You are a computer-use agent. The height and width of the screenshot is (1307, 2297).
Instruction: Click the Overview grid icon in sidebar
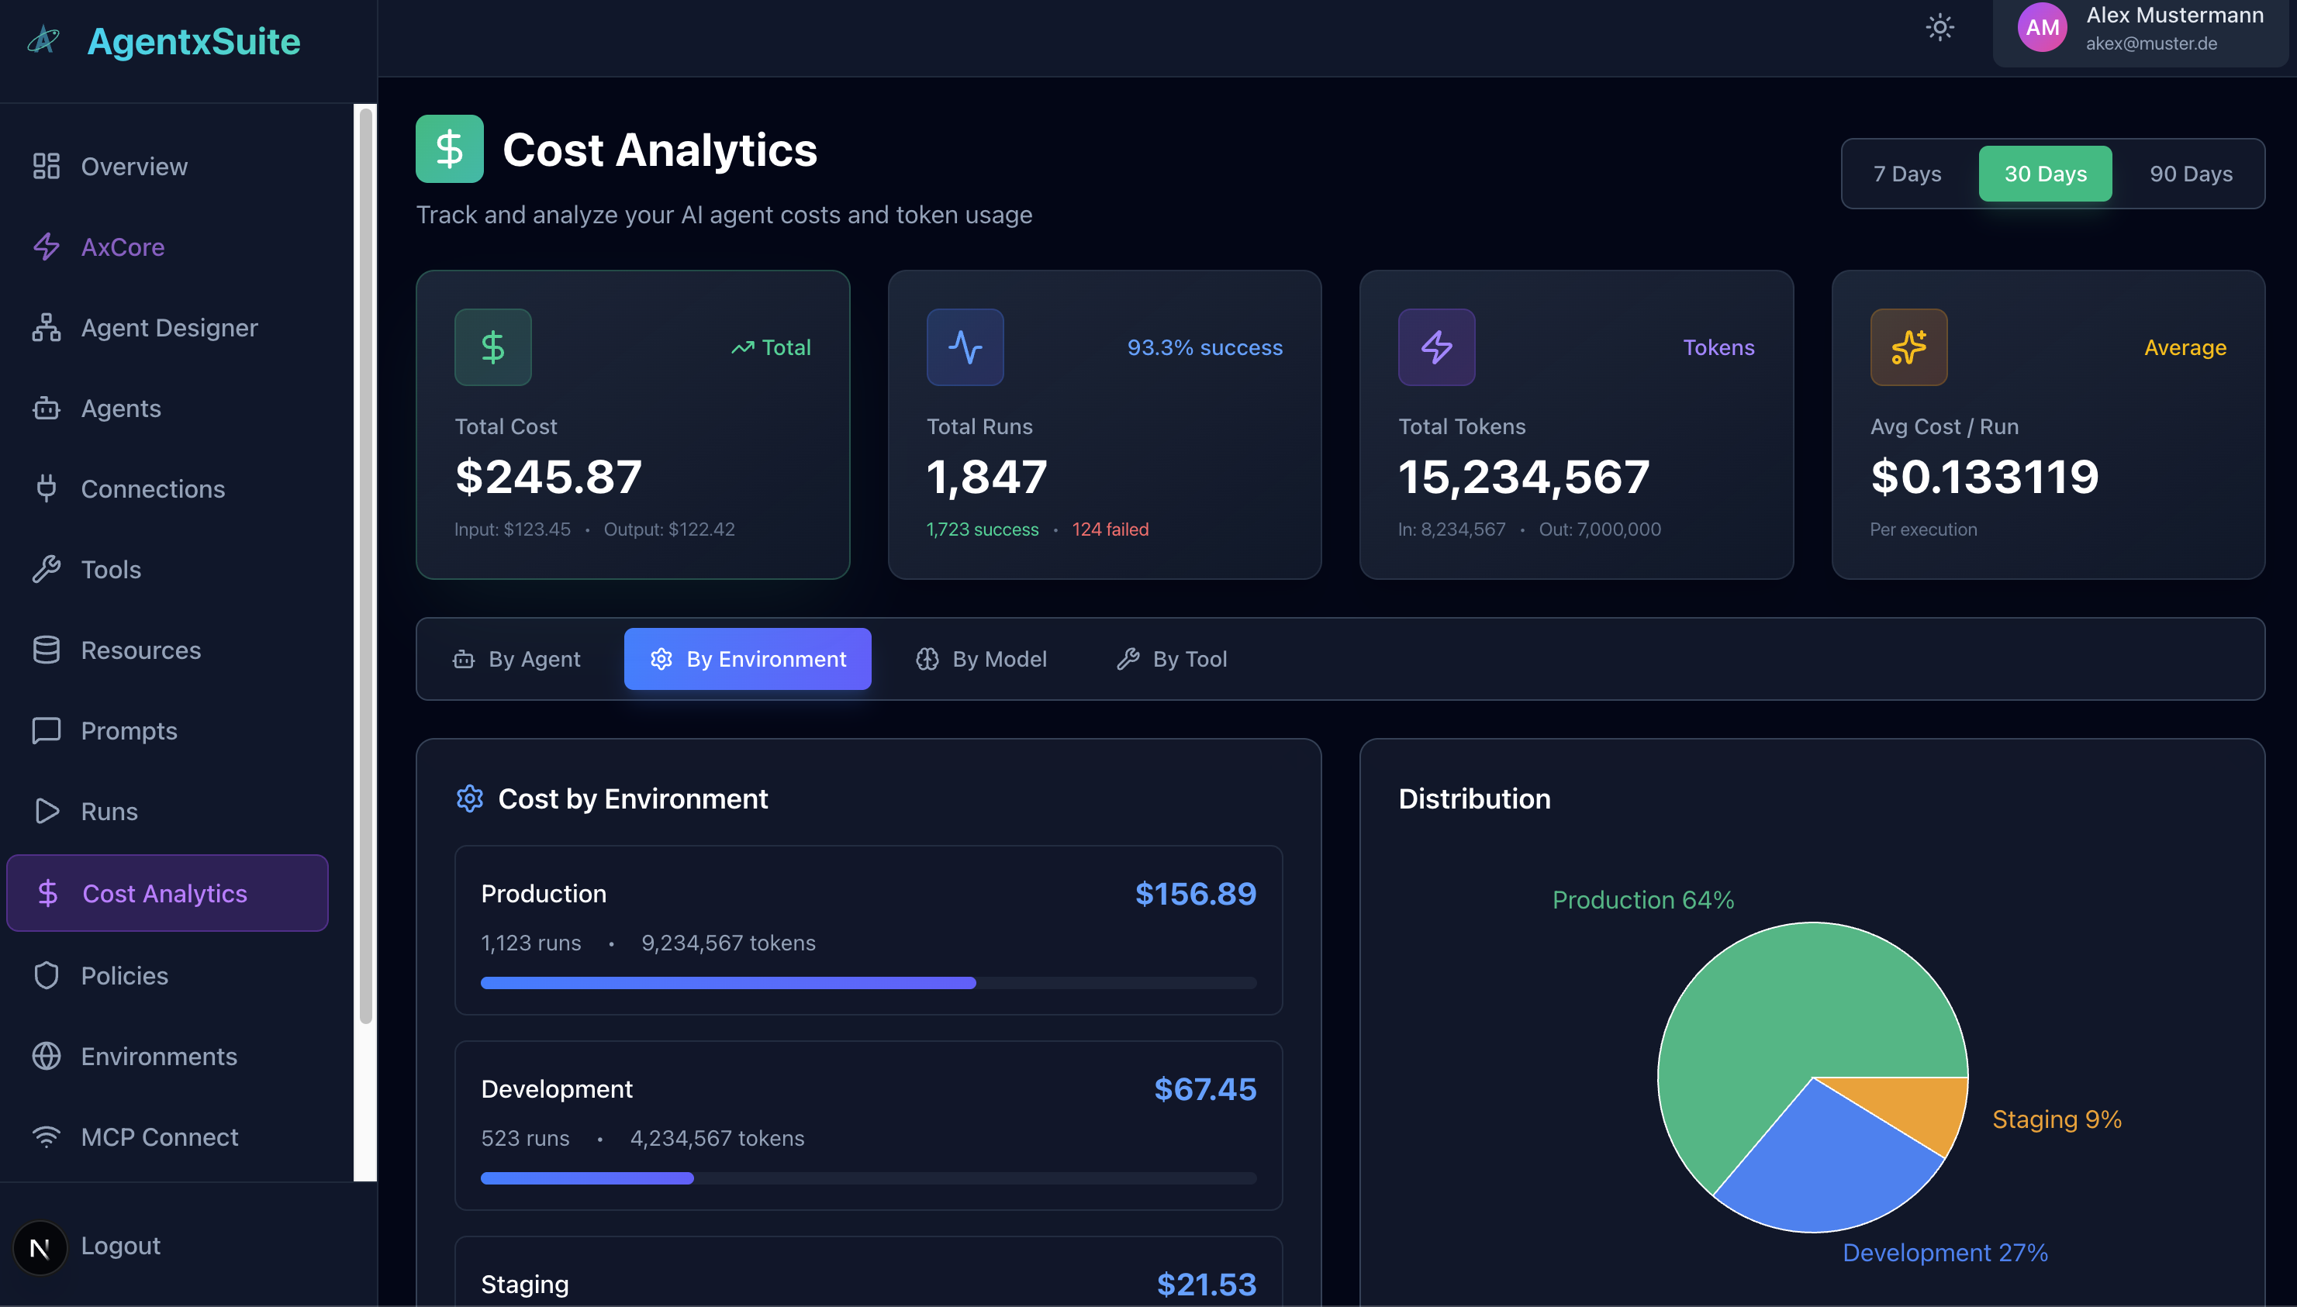46,166
